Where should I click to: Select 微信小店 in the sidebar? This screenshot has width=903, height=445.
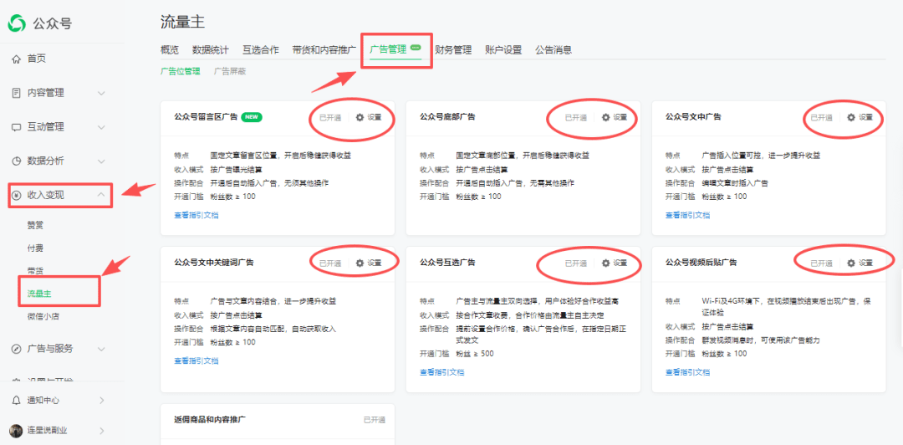click(43, 316)
